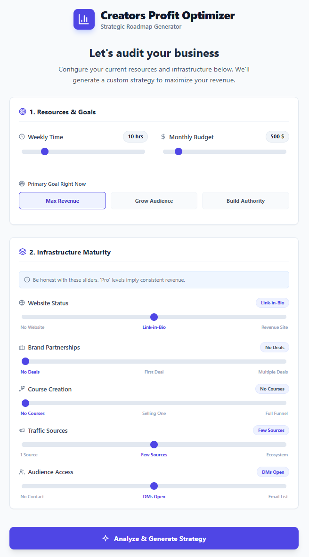Click the 500 $ budget badge
Viewport: 309px width, 557px height.
point(277,136)
